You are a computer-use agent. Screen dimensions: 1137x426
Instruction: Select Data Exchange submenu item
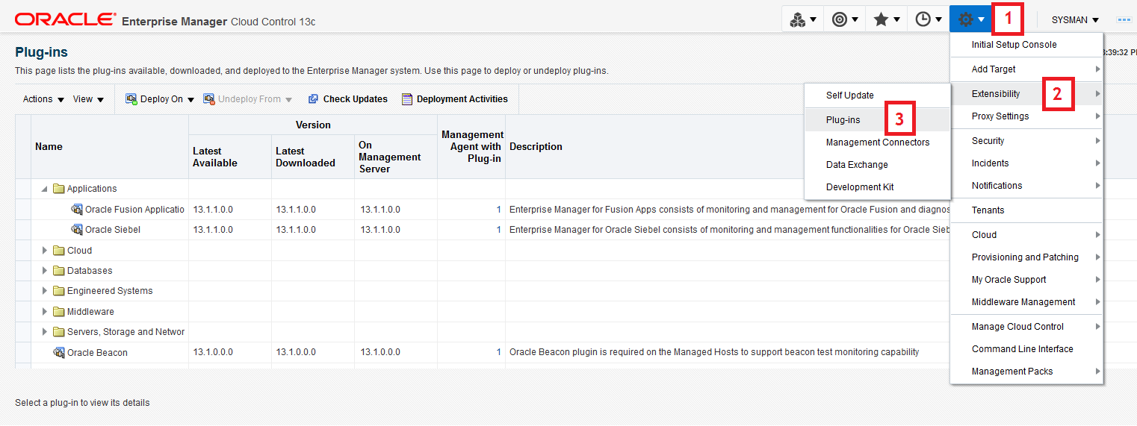(x=877, y=165)
